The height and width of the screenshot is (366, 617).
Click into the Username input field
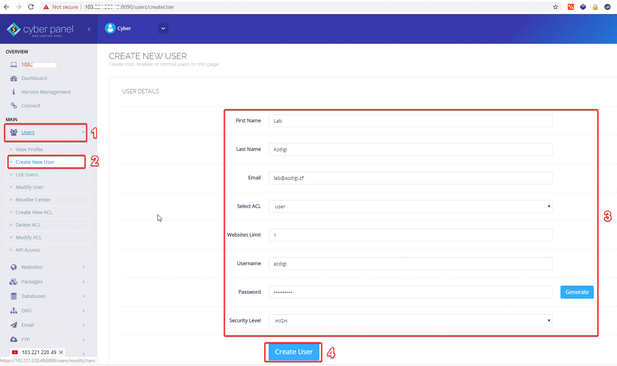coord(410,264)
